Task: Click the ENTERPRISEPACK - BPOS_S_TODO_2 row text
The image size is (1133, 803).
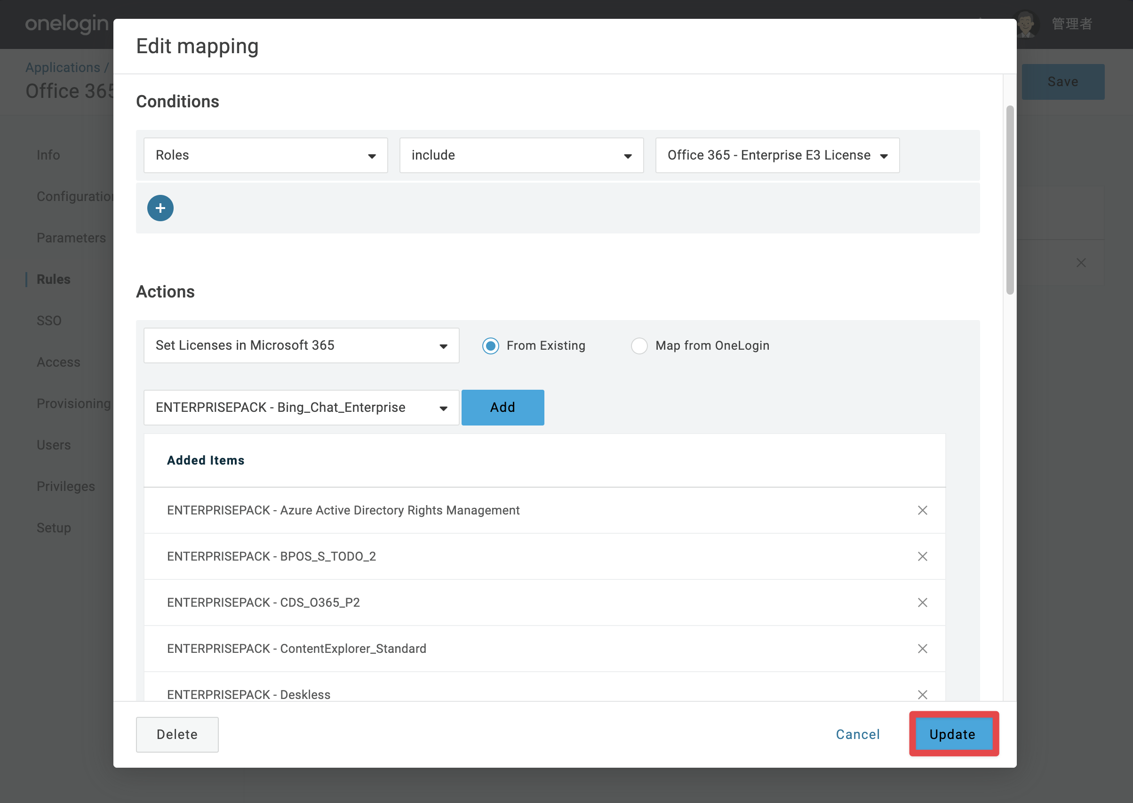Action: click(271, 556)
